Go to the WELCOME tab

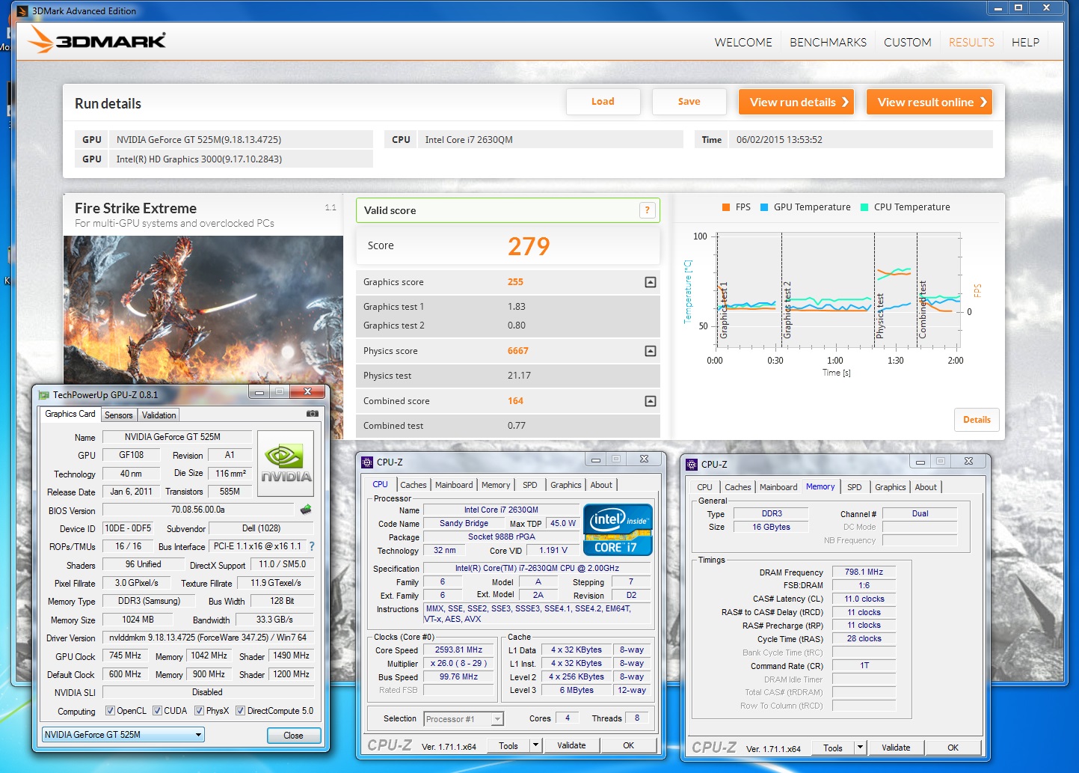[x=743, y=43]
